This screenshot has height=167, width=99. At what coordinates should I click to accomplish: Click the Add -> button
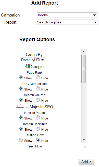pyautogui.click(x=86, y=162)
